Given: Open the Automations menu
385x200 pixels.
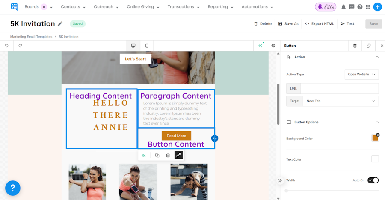Looking at the screenshot, I should [x=258, y=7].
